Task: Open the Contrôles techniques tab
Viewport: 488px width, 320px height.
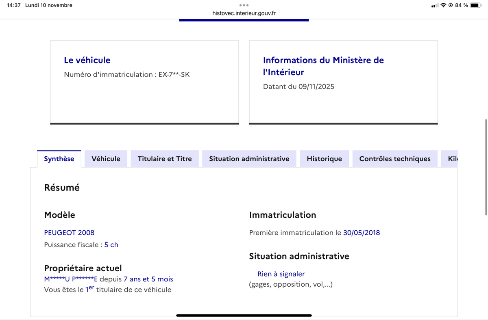Action: point(395,159)
